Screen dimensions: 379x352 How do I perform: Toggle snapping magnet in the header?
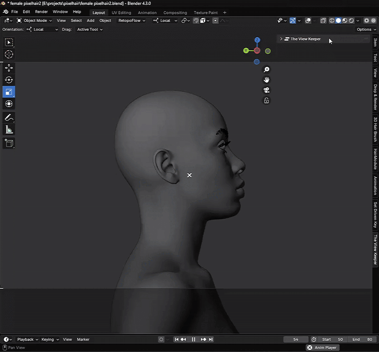pyautogui.click(x=196, y=20)
